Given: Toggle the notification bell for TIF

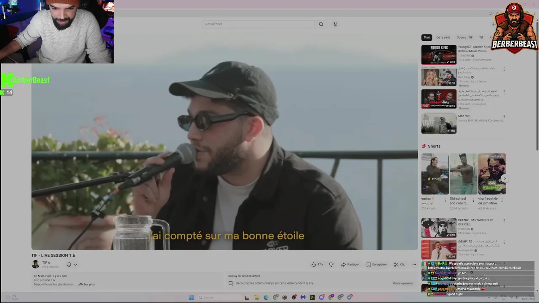Looking at the screenshot, I should (x=69, y=265).
